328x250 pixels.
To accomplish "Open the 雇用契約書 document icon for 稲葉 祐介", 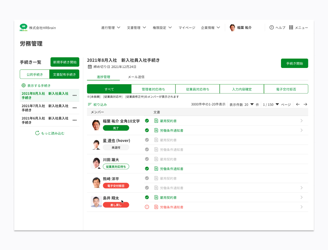I will 156,120.
